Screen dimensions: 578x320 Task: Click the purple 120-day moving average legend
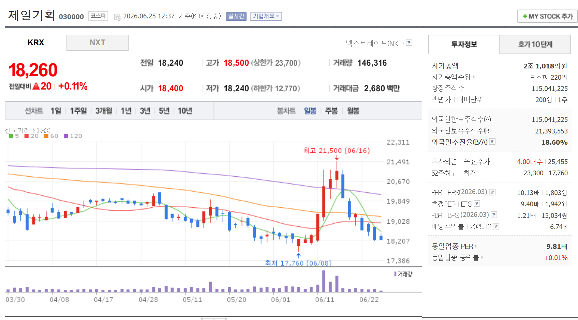tap(73, 136)
